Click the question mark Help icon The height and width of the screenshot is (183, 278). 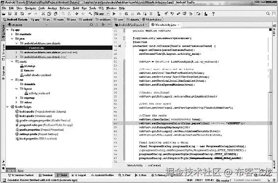[213, 14]
